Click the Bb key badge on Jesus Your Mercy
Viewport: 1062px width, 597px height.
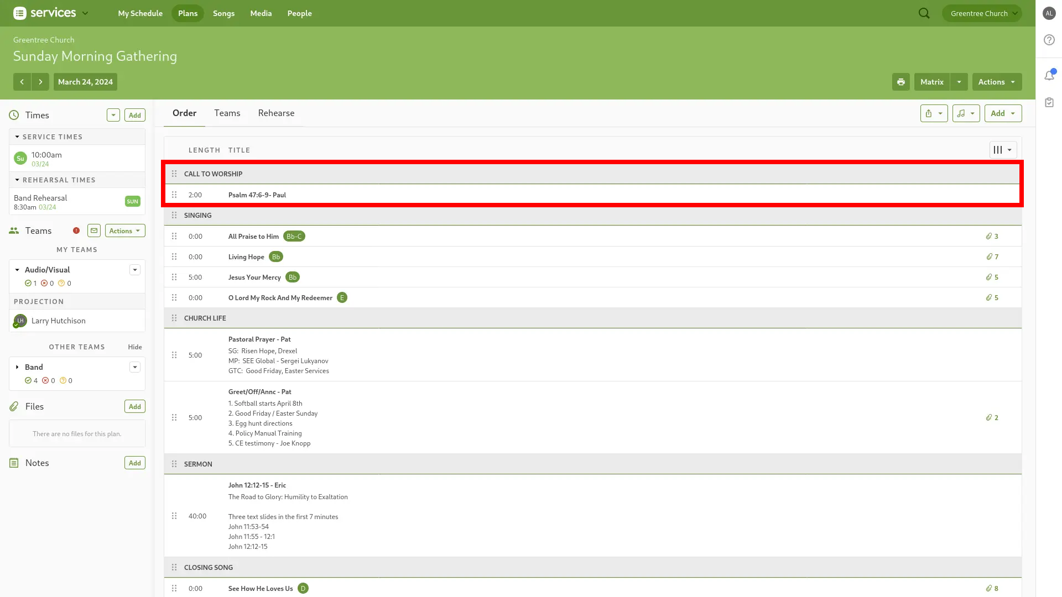pos(293,277)
